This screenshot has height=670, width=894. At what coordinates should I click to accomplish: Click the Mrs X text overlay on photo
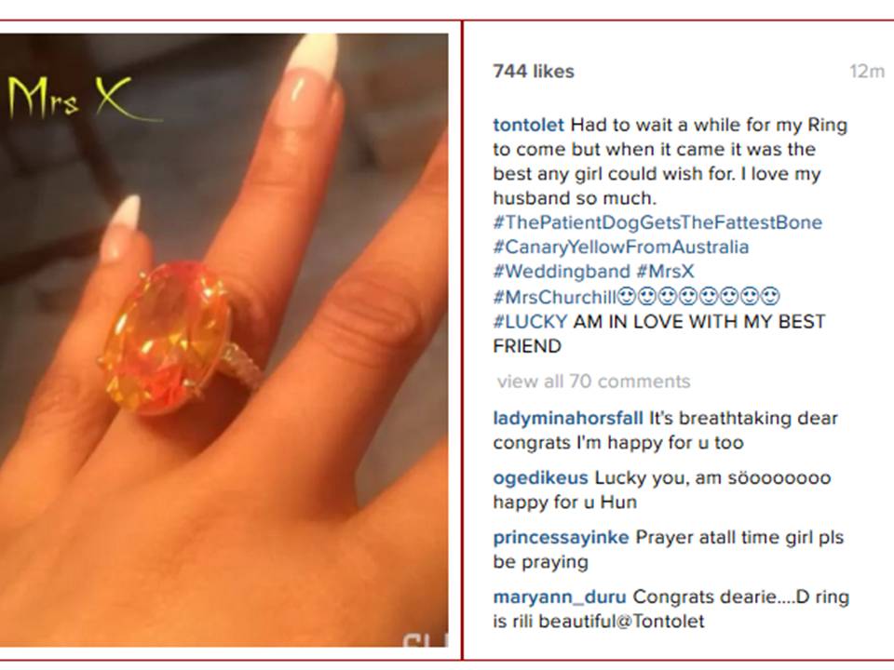pos(77,98)
